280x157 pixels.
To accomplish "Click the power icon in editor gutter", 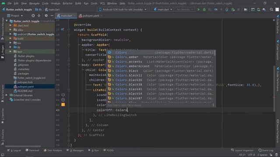I will pos(63,95).
